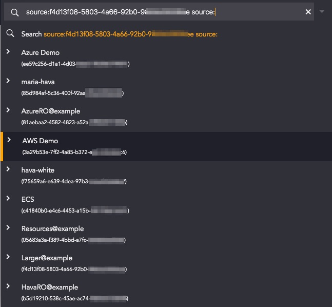Click the magnifier icon beside Search suggestion
Image resolution: width=332 pixels, height=307 pixels.
10,33
